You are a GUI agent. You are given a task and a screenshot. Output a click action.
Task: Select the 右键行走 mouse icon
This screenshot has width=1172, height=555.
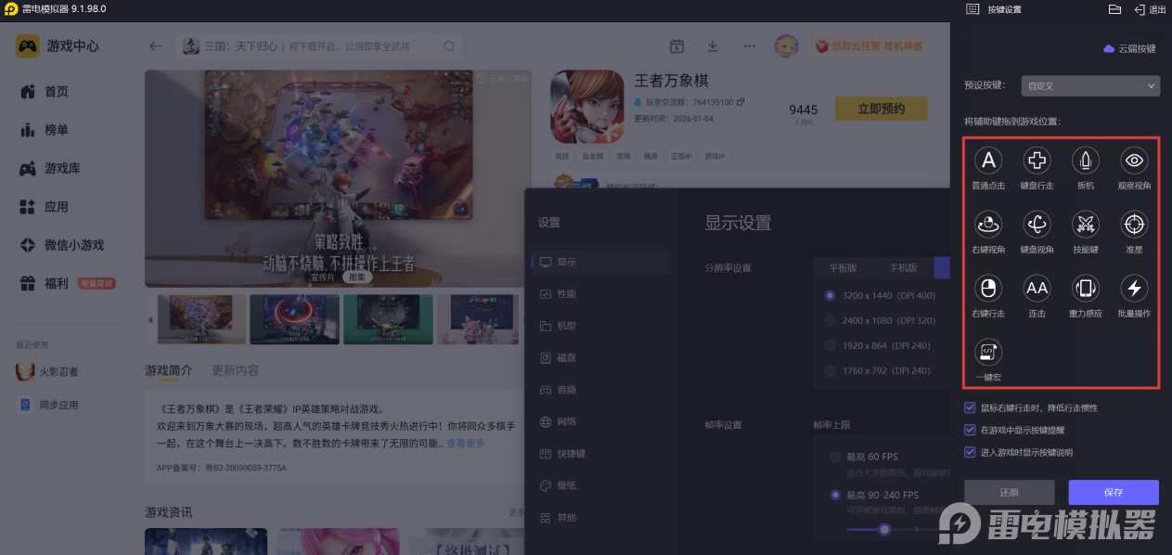(988, 288)
